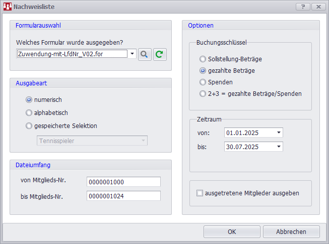329x244 pixels.
Task: Open the 'bis' date dropdown arrow
Action: [x=279, y=147]
